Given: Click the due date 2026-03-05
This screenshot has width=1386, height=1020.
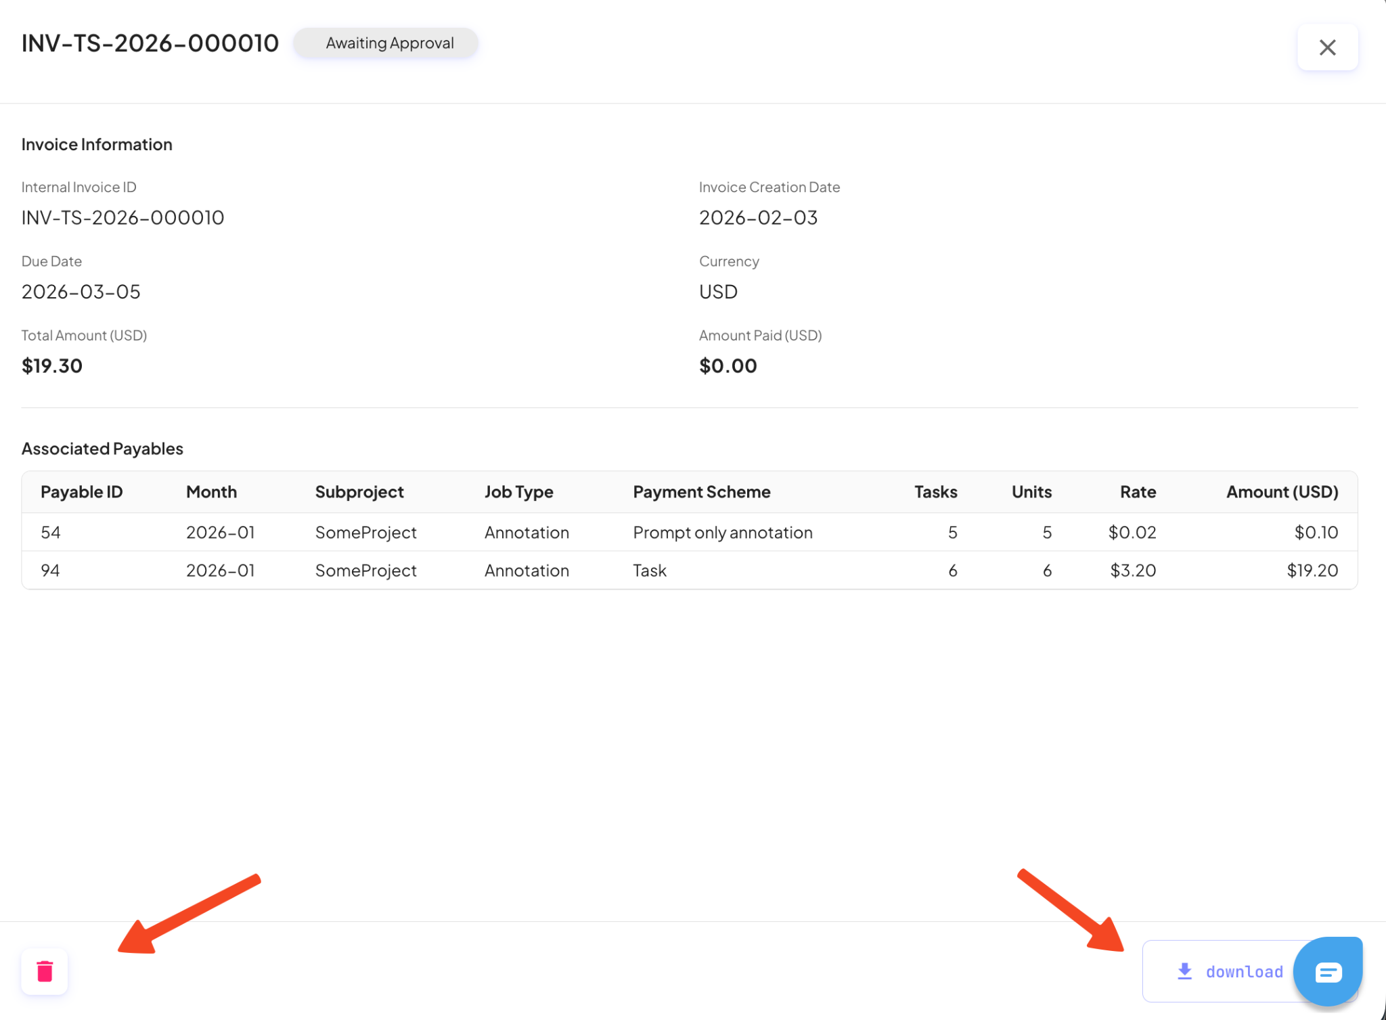Looking at the screenshot, I should [x=81, y=292].
